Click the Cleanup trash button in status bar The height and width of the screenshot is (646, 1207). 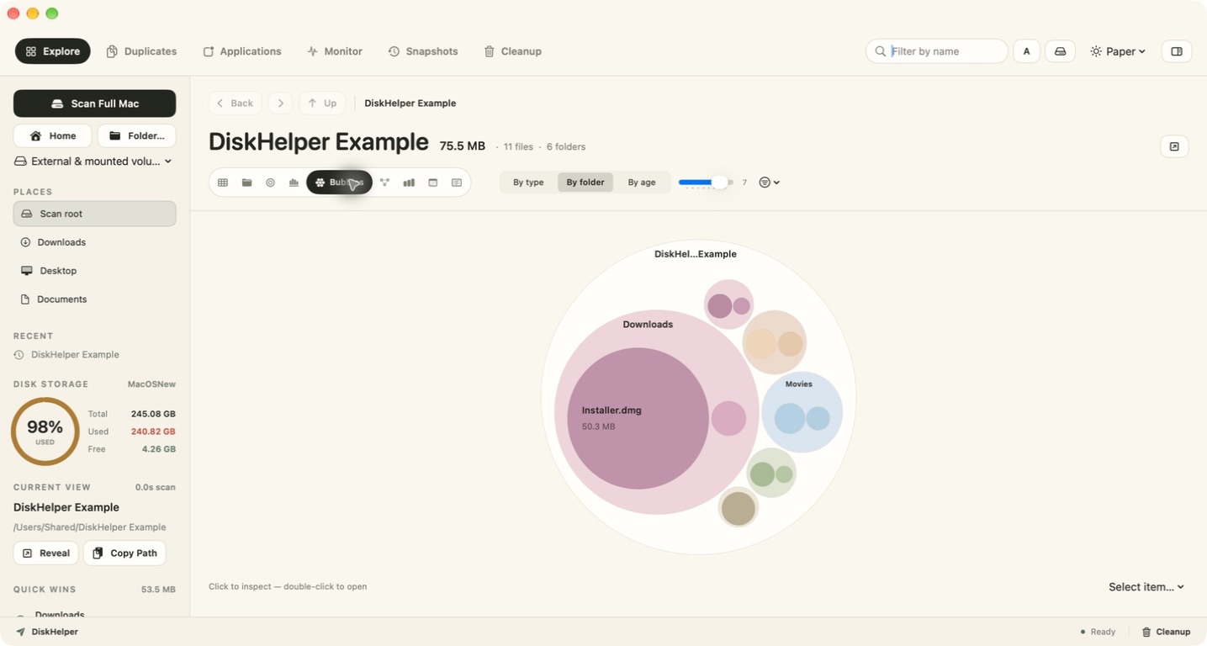click(x=1166, y=632)
